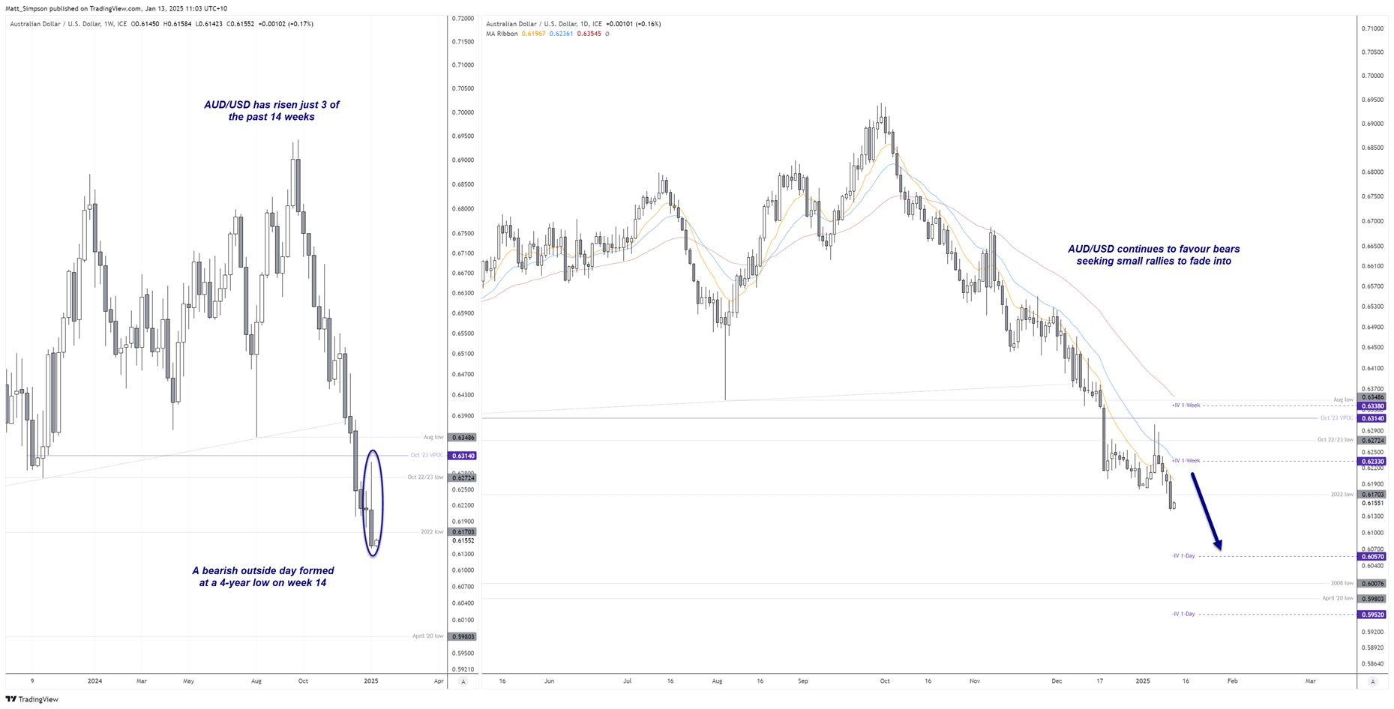
Task: Click daily change '+0.00101 (+0.16%)' in legend
Action: tap(634, 24)
